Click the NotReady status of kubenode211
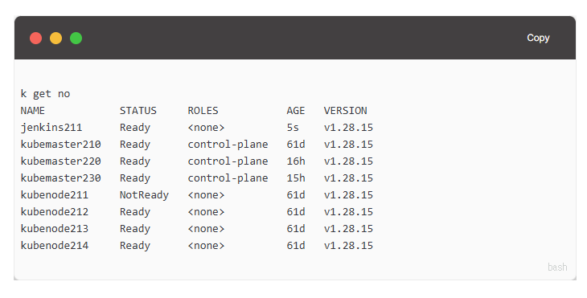The width and height of the screenshot is (587, 298). tap(144, 195)
